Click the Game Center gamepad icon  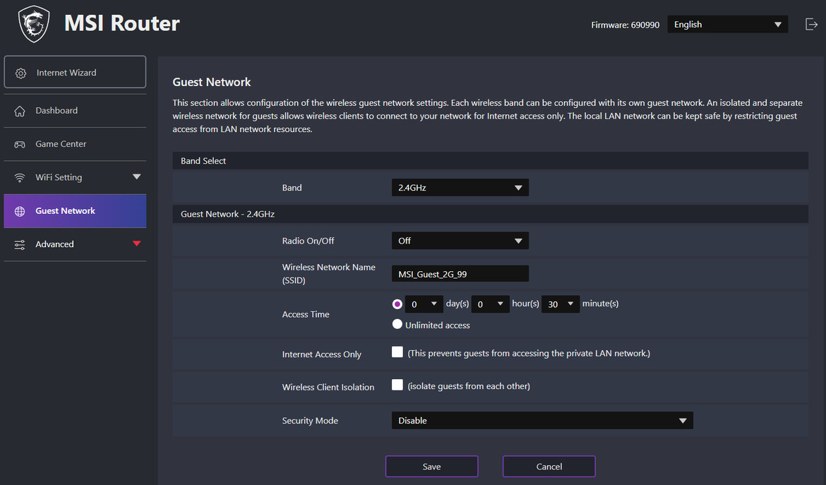[x=20, y=144]
